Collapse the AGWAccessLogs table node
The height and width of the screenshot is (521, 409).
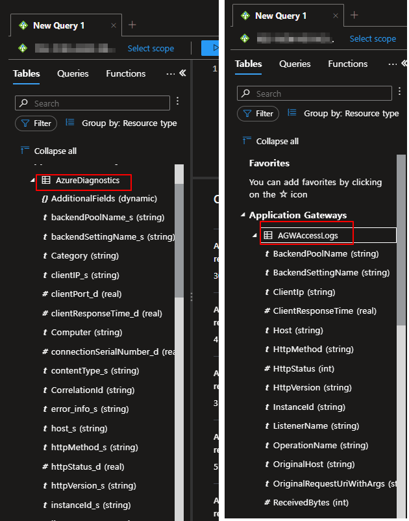click(x=254, y=236)
